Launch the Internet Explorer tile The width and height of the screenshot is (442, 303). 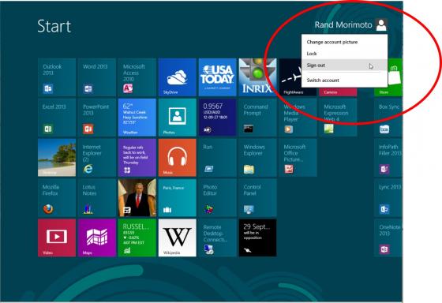(x=97, y=158)
